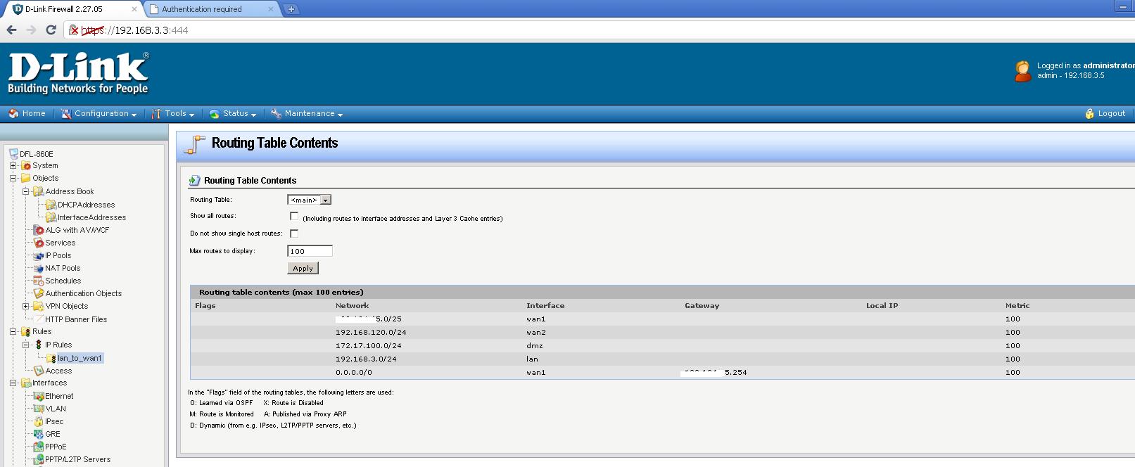Click the Routing Table Contents header icon

point(194,144)
